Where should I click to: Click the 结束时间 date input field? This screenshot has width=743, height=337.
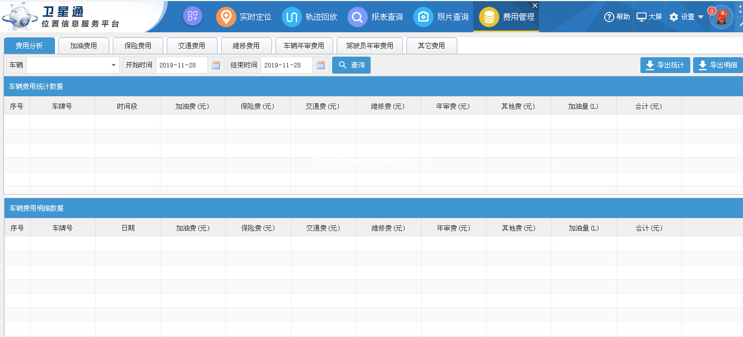(287, 65)
